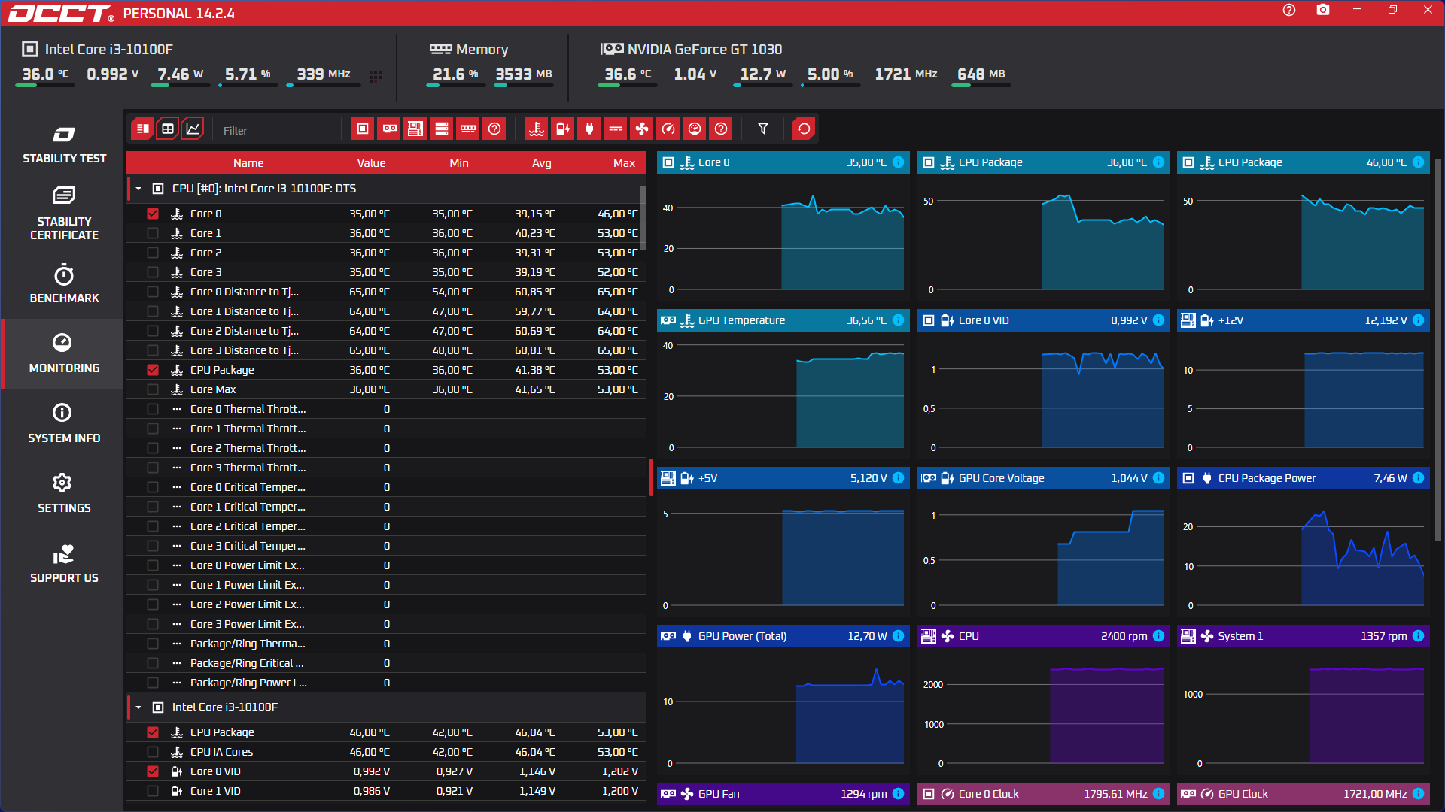Toggle the fan sensor type filter
1445x812 pixels.
pyautogui.click(x=642, y=129)
